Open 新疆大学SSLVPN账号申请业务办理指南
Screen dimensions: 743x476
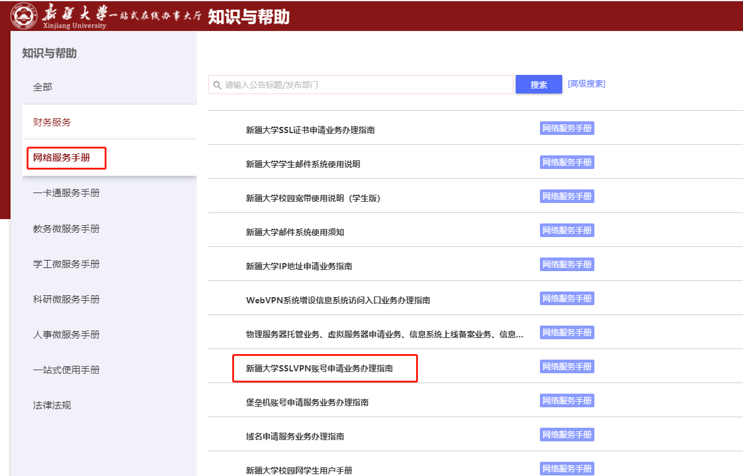pyautogui.click(x=319, y=368)
